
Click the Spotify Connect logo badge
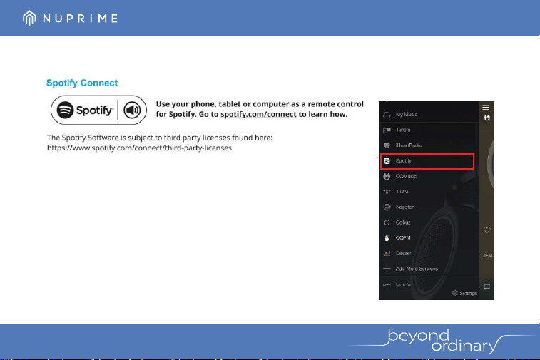(99, 110)
